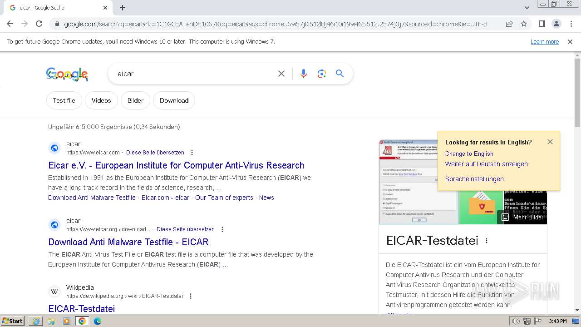Click Chrome icon in taskbar
Screen dimensions: 581x327
(82, 321)
